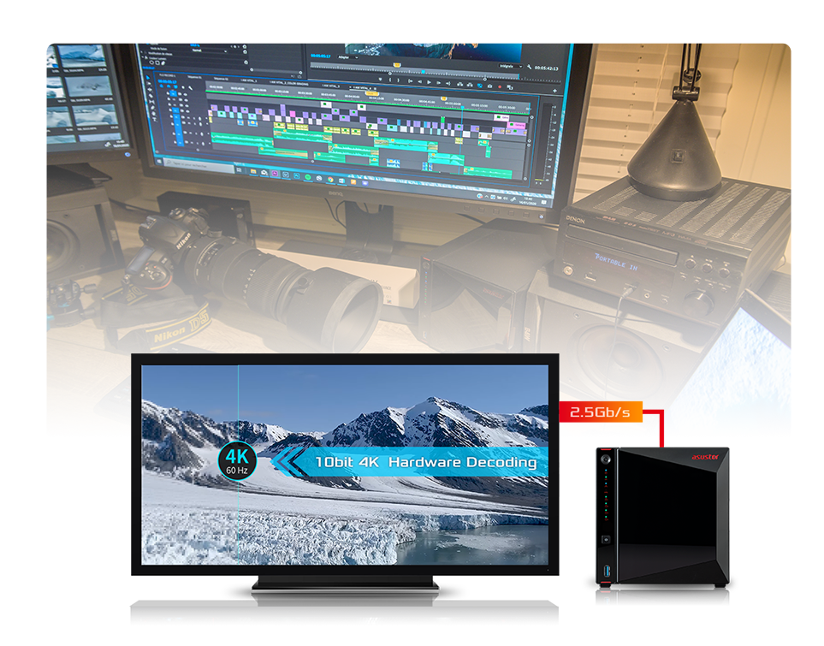Select top clip thumbnail on left monitor
Screen dimensions: 824x646
(x=84, y=56)
